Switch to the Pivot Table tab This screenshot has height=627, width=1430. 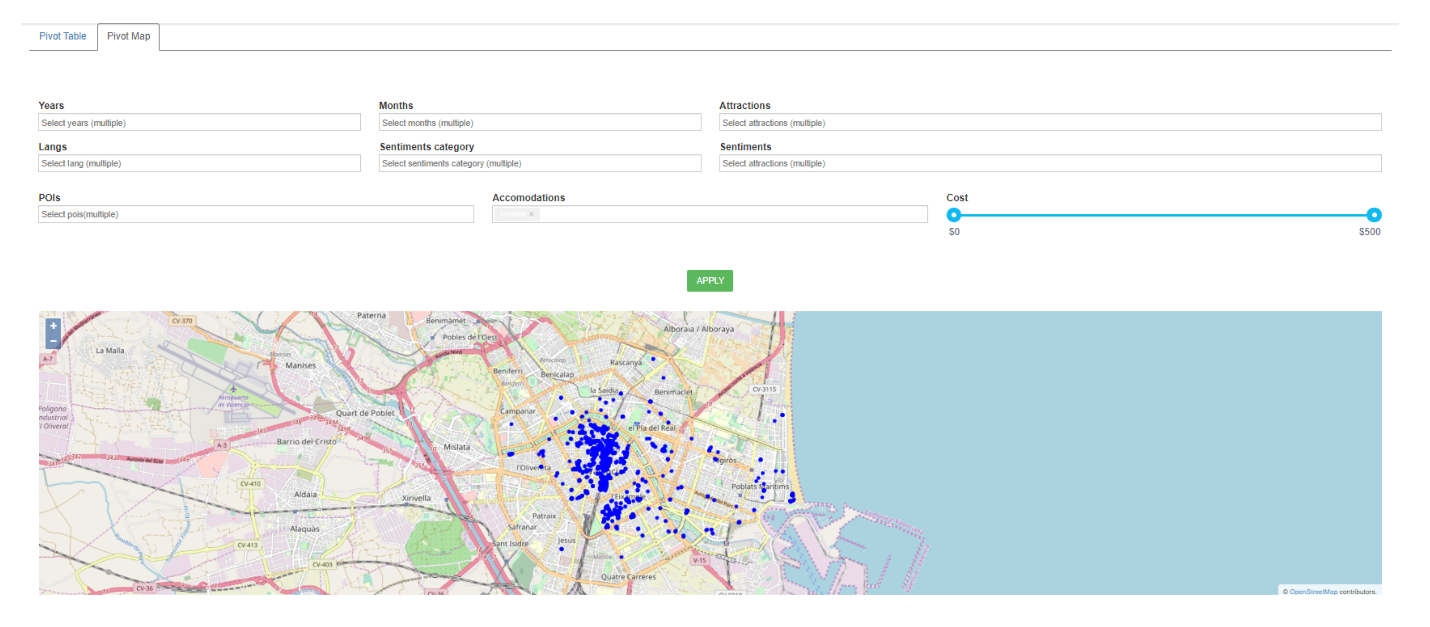click(63, 36)
